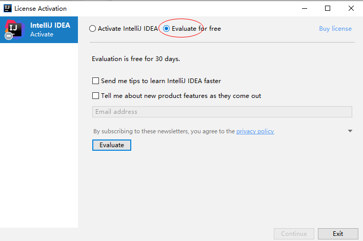Select the Evaluate for free option
363x241 pixels.
[167, 29]
